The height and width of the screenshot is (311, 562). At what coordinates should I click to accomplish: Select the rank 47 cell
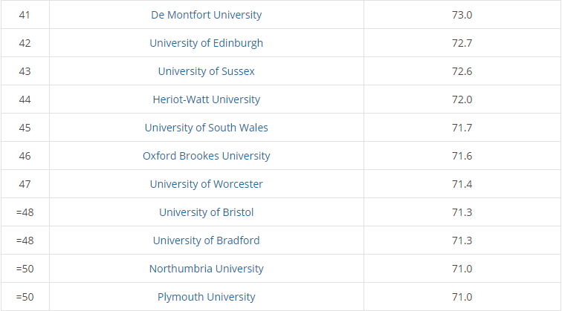pyautogui.click(x=25, y=184)
